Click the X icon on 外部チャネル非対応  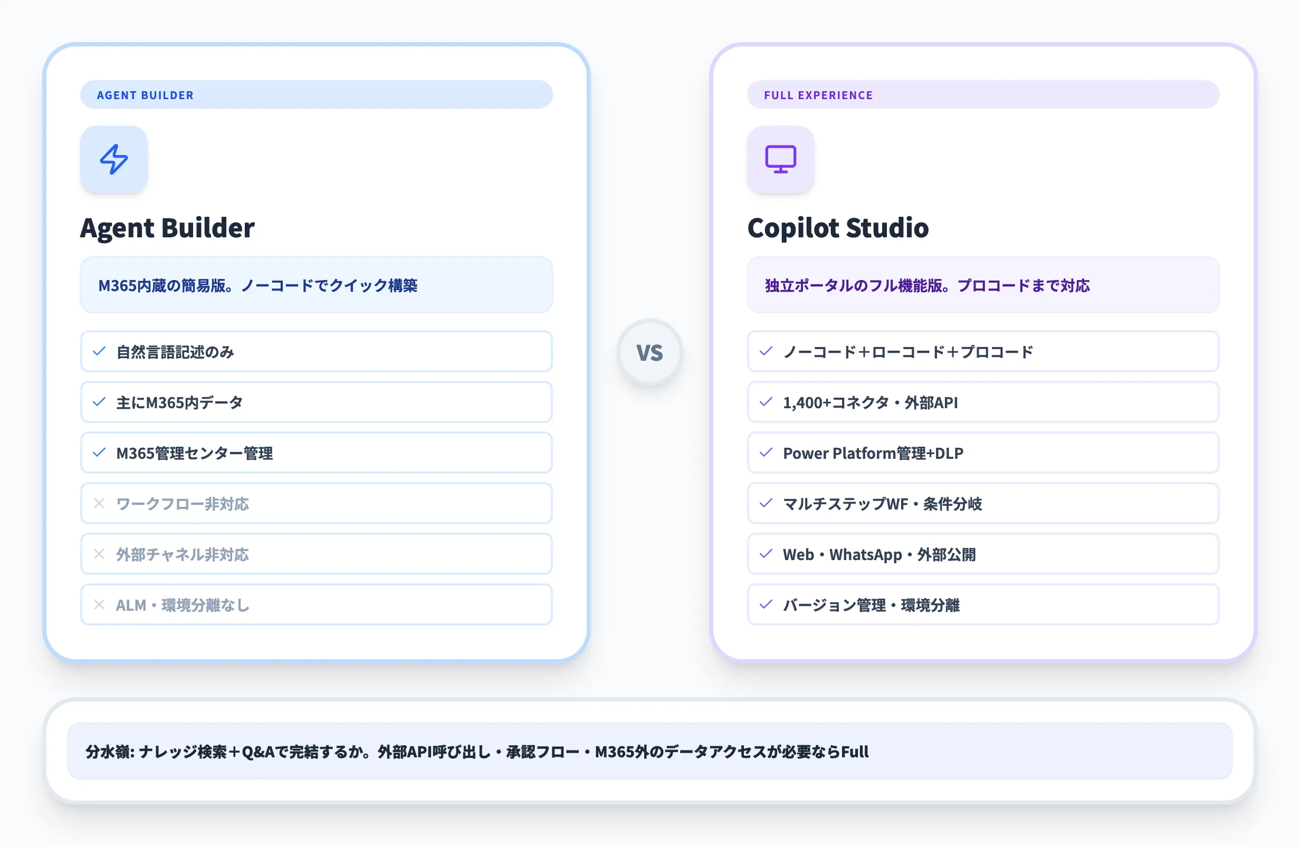pos(99,554)
